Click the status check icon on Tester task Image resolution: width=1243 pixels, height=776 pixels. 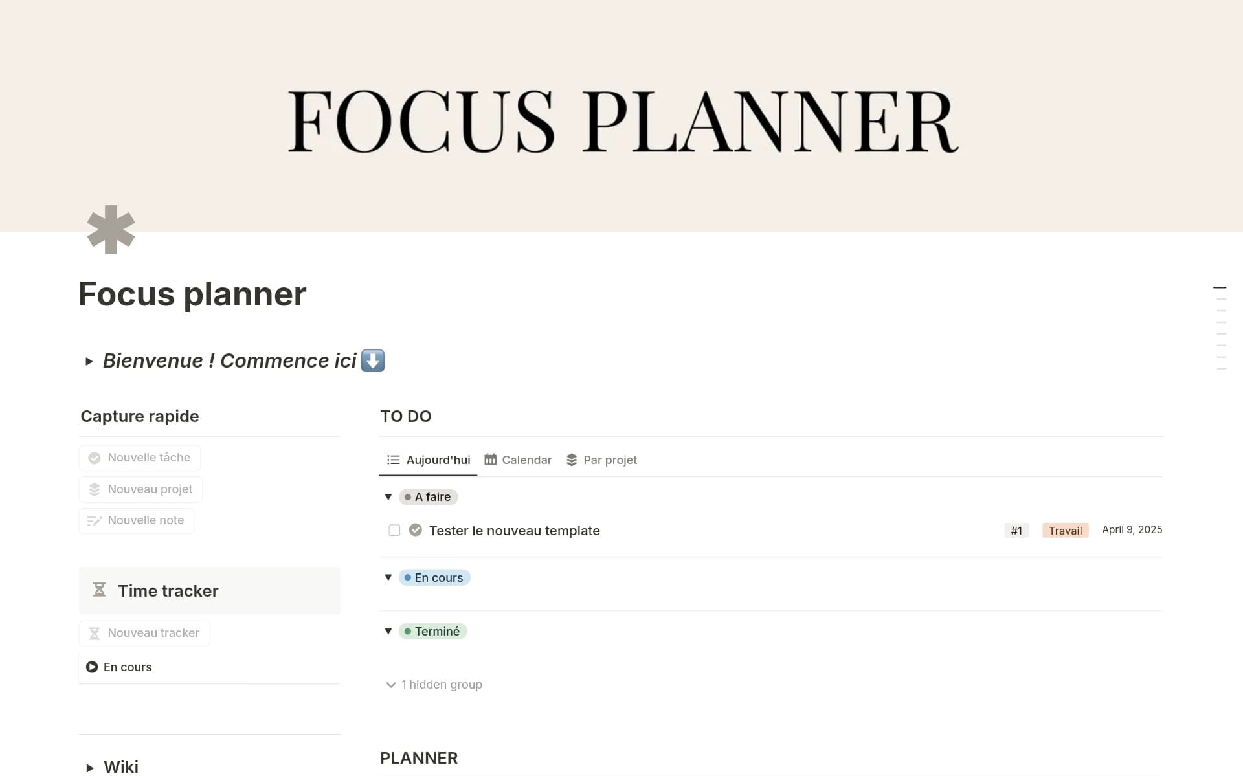[x=416, y=531]
